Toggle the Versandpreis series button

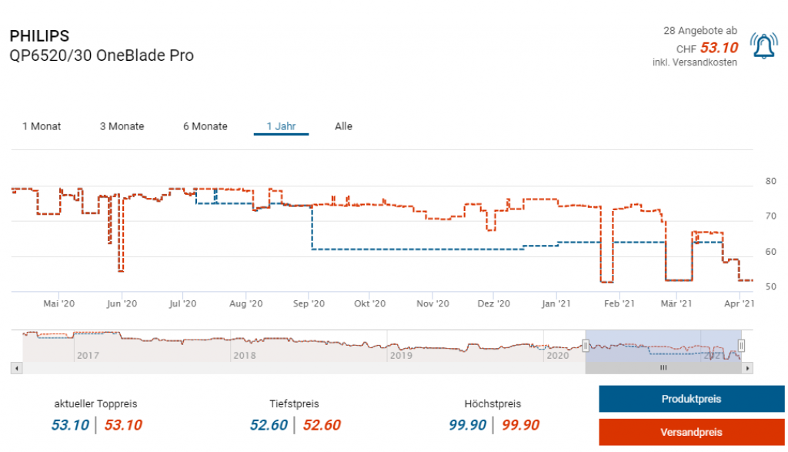click(x=691, y=432)
